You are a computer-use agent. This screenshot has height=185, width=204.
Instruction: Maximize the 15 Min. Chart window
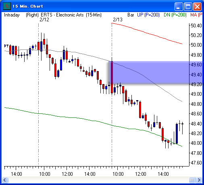[188, 6]
